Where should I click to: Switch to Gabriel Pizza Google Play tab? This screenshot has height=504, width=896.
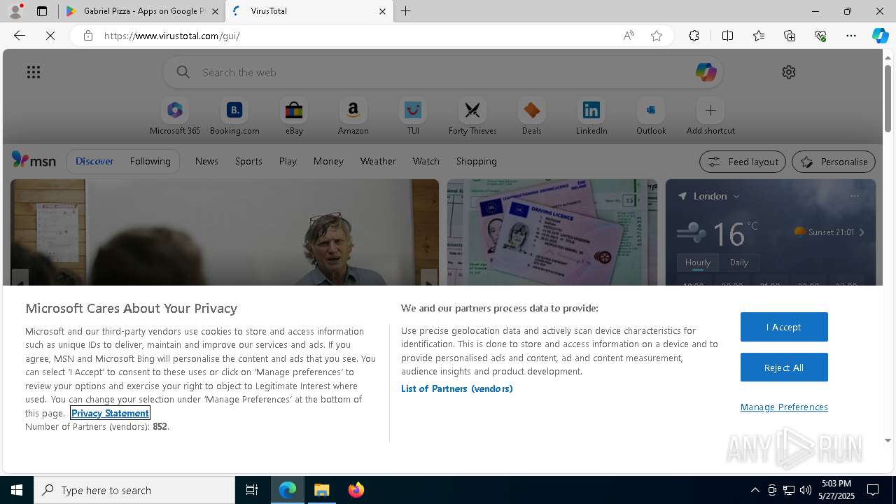(142, 11)
